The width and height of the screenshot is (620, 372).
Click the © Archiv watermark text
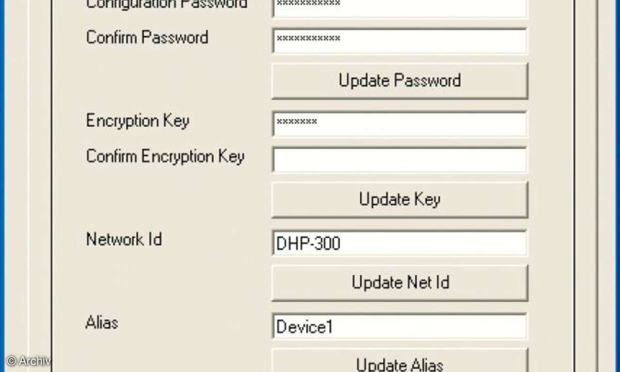coord(28,361)
